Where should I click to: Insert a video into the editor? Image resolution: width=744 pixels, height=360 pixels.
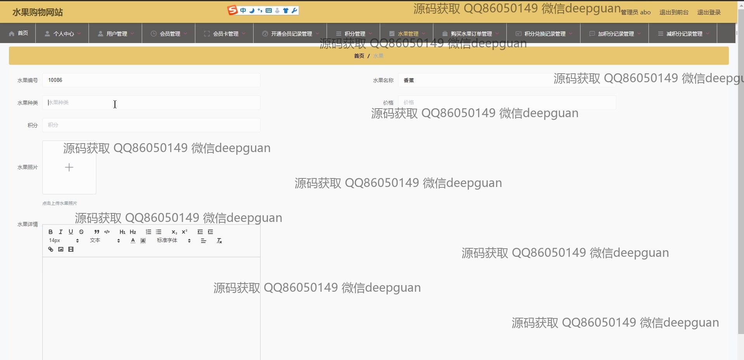click(71, 249)
